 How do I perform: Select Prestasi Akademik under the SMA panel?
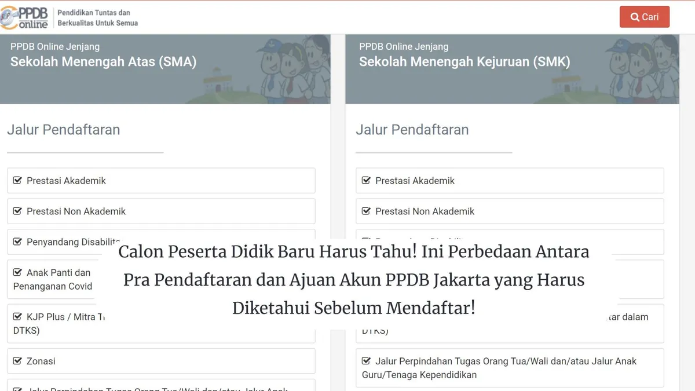tap(161, 181)
